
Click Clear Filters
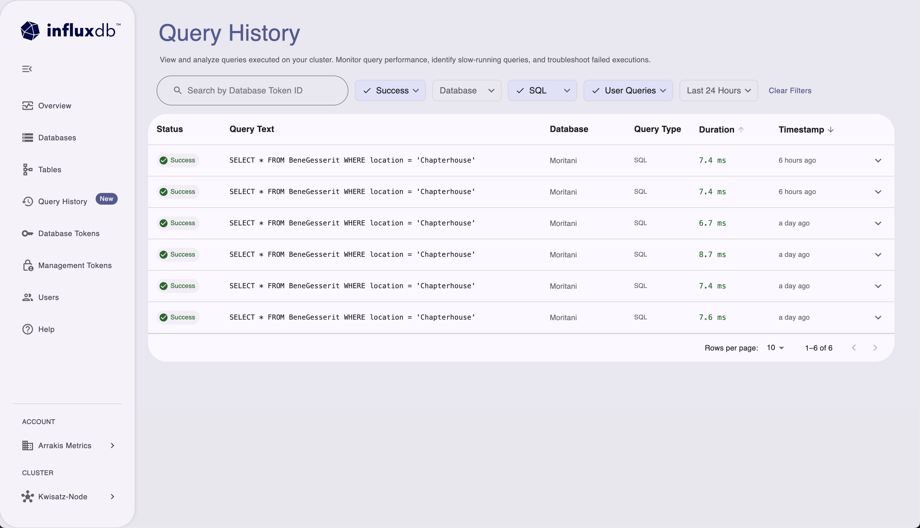click(790, 90)
